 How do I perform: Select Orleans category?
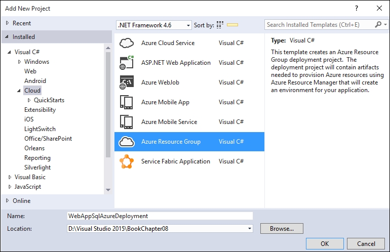(x=34, y=148)
